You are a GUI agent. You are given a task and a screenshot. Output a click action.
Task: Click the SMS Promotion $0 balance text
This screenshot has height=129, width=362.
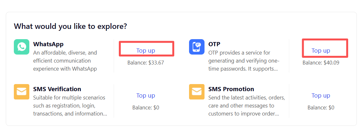click(x=321, y=107)
